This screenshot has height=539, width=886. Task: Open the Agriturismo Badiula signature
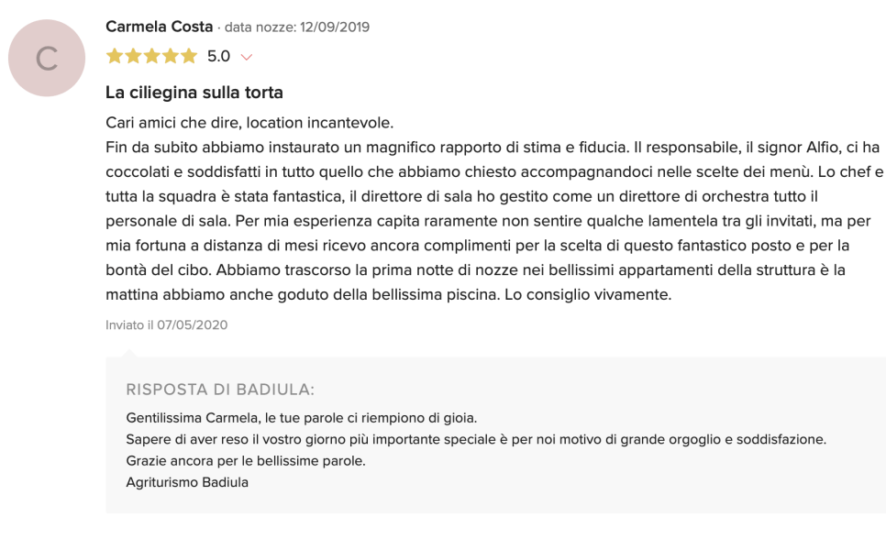[187, 482]
